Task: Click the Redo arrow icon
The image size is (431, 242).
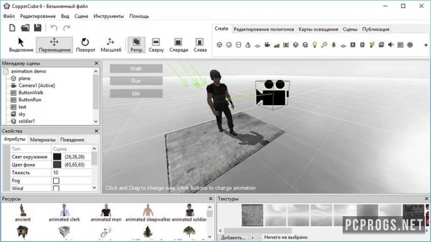Action: 67,28
